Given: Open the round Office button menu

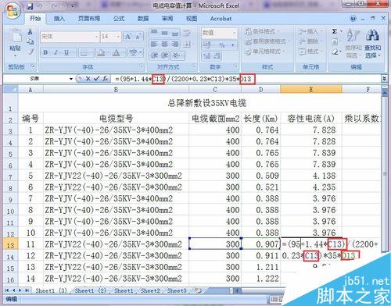Looking at the screenshot, I should 13,10.
